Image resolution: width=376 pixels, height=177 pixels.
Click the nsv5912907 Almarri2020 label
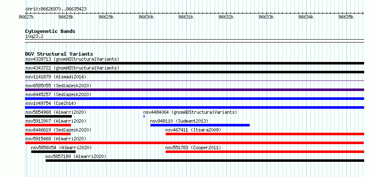[x=56, y=121]
